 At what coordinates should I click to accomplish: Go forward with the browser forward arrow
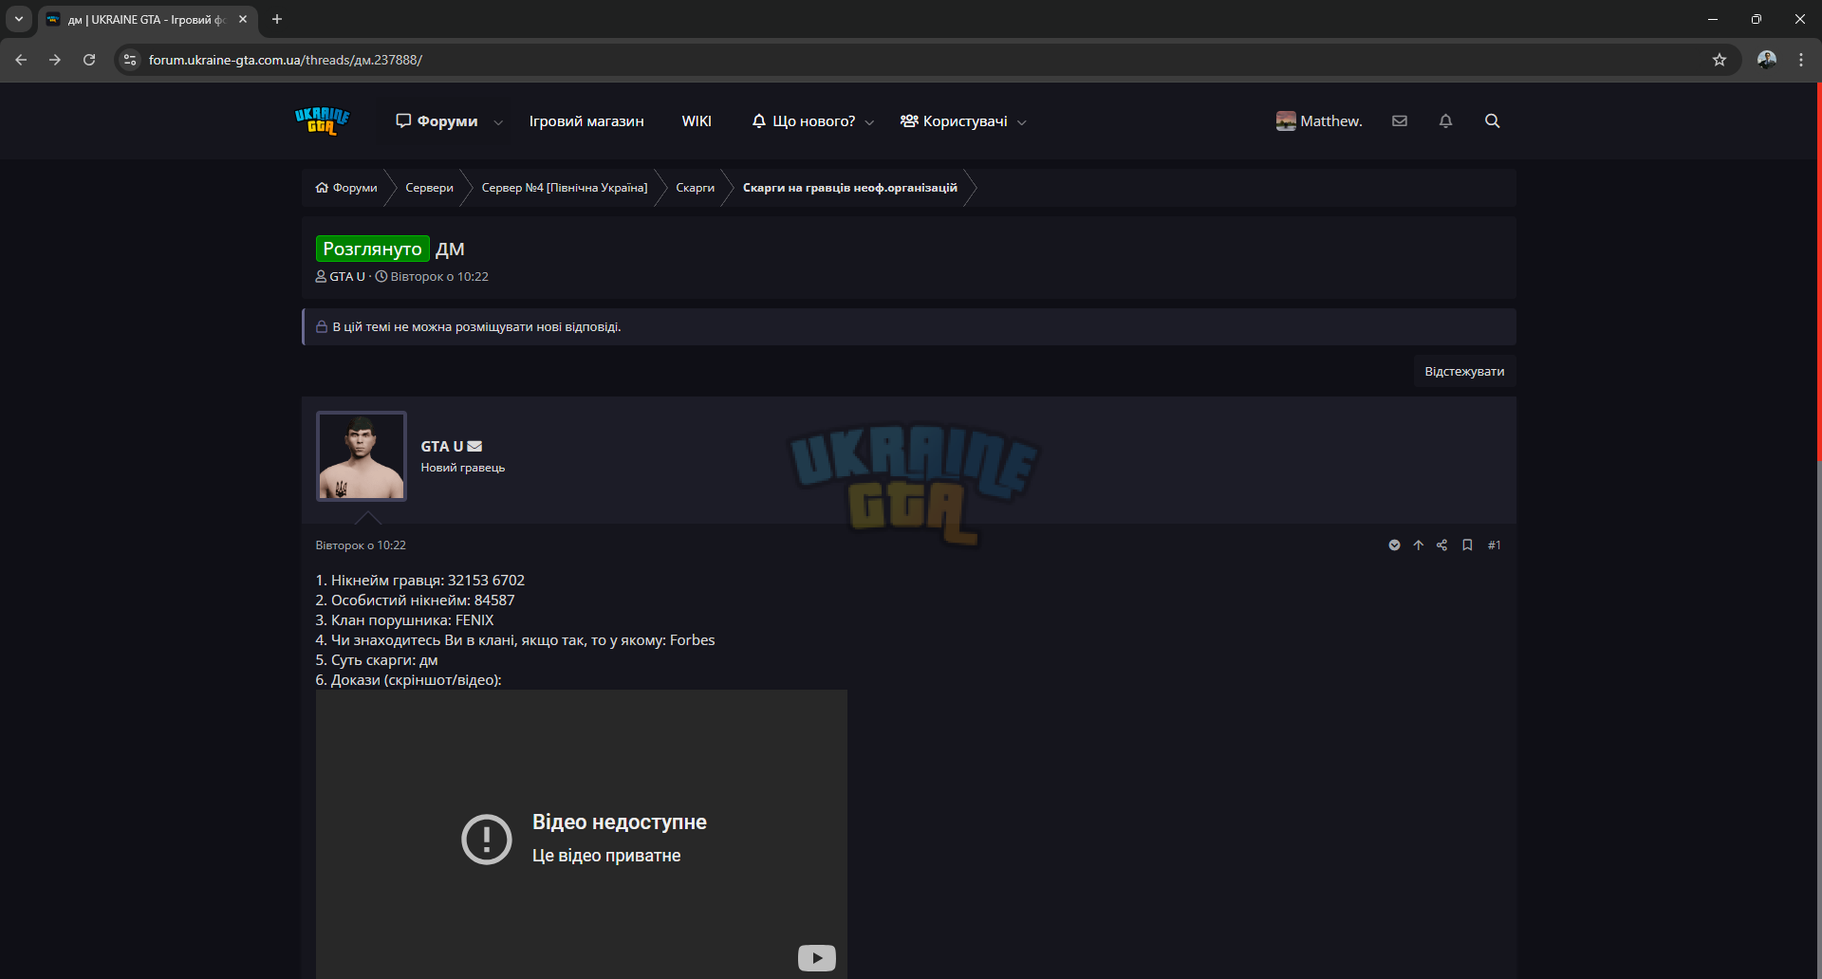pyautogui.click(x=55, y=60)
